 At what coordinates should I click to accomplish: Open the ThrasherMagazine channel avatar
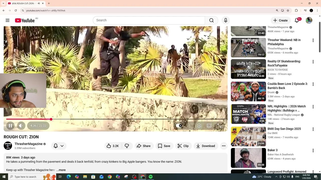[x=8, y=146]
